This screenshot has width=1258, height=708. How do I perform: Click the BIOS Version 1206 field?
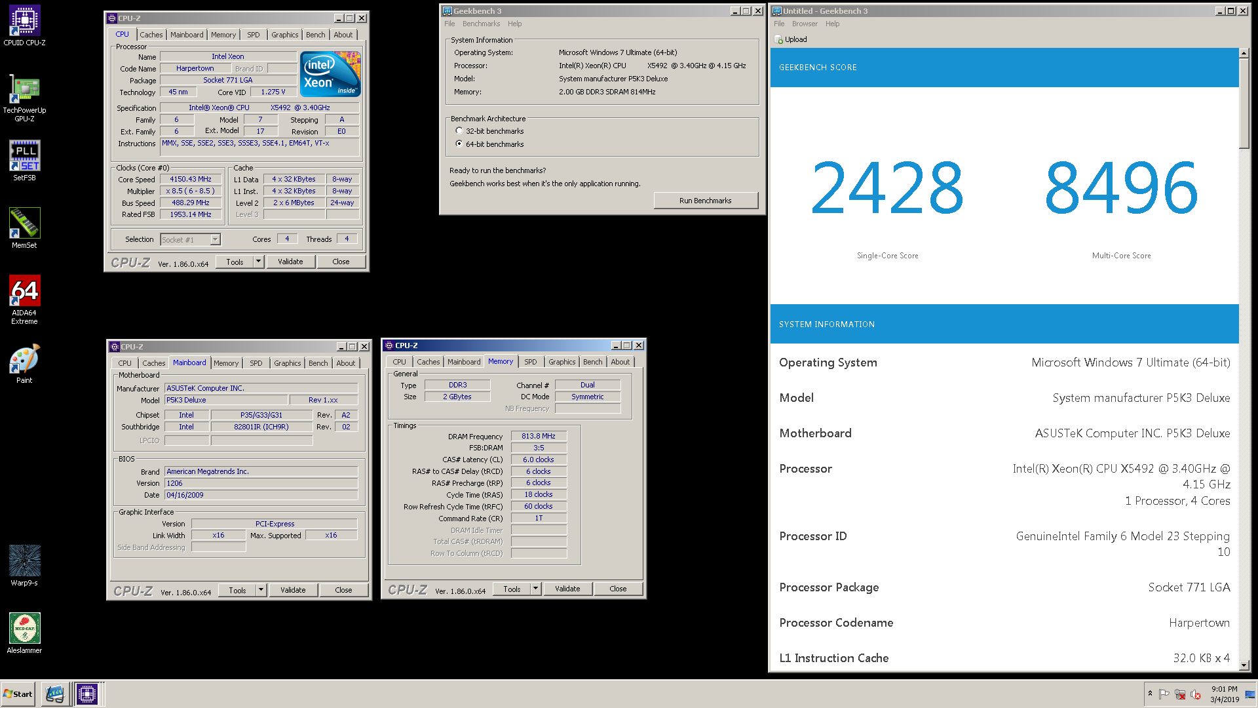point(261,483)
